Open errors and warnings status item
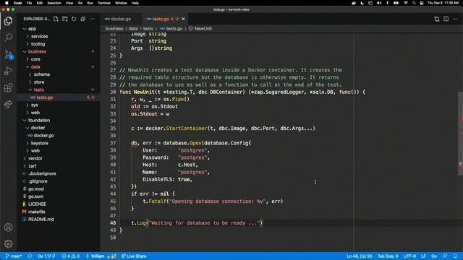 tap(71, 256)
